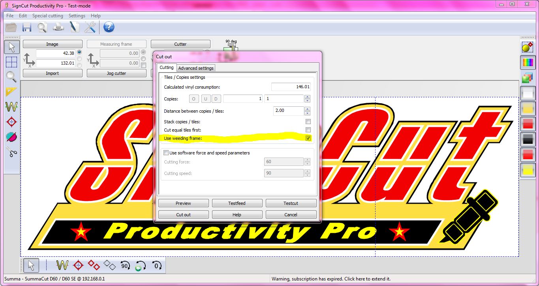
Task: Click the Testfeed button
Action: coord(237,203)
